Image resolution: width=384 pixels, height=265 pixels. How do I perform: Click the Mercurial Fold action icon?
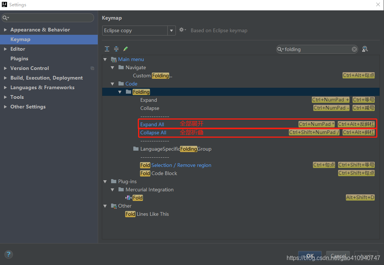(128, 198)
